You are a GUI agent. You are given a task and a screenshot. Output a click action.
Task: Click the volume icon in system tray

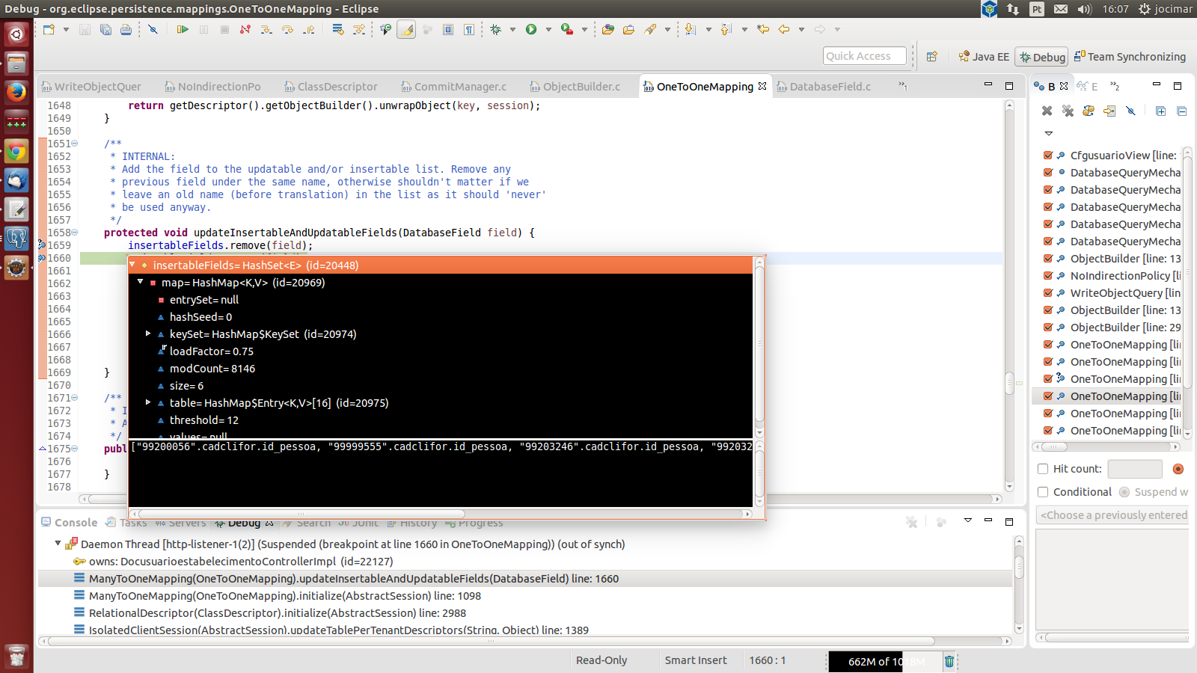pos(1085,9)
